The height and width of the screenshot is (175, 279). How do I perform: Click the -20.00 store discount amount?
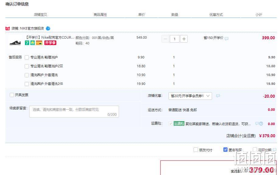tap(269, 96)
